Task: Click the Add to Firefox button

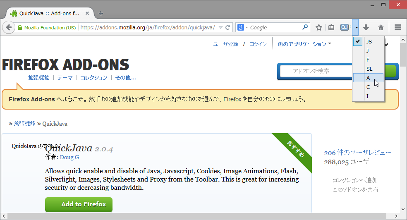Action: point(79,204)
